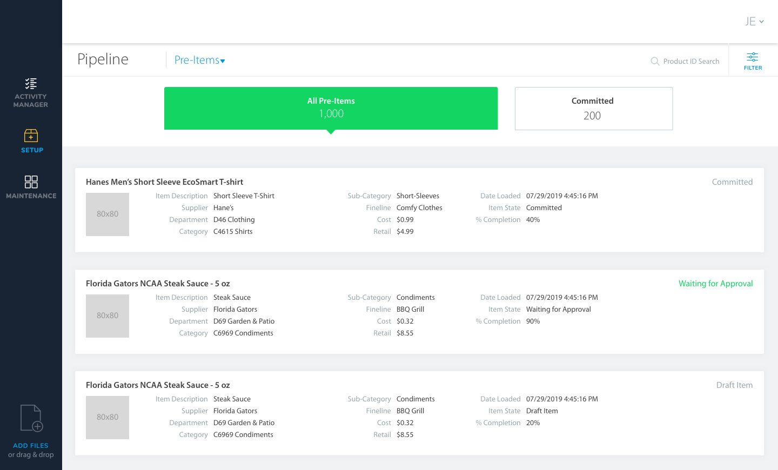Click the or drag & drop text
Screen dimensions: 778x470
[31, 455]
